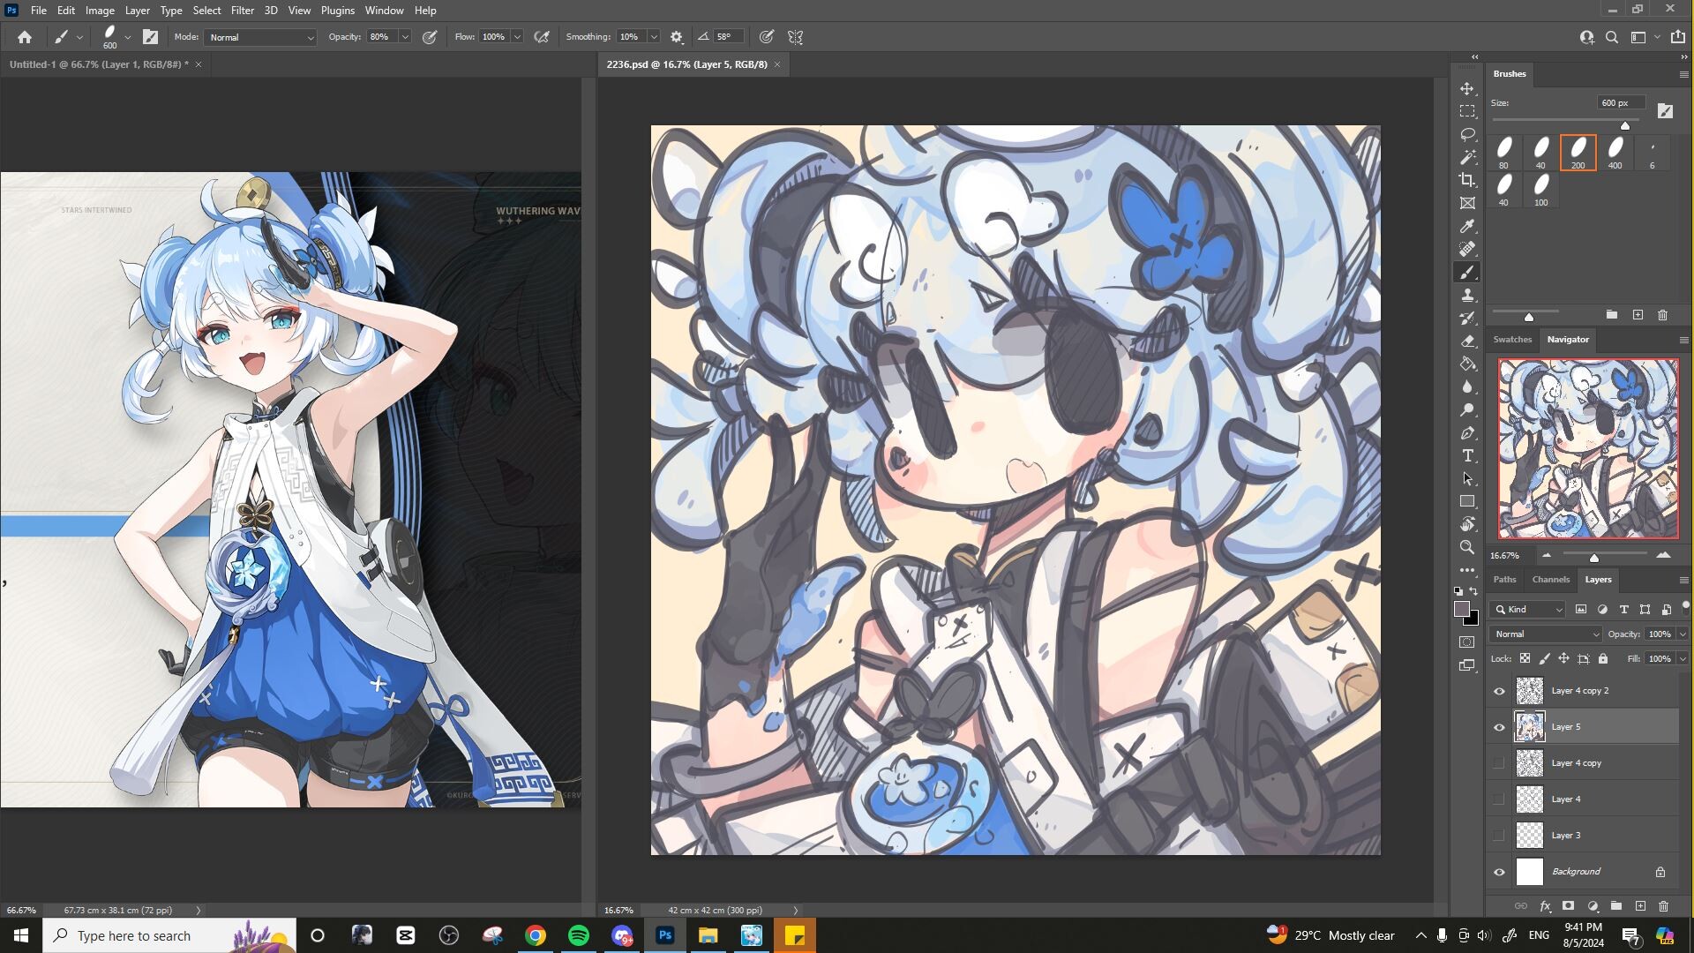Open the Filter menu
This screenshot has width=1694, height=953.
tap(242, 11)
